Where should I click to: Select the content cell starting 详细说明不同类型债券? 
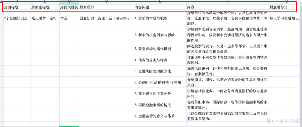(x=228, y=60)
